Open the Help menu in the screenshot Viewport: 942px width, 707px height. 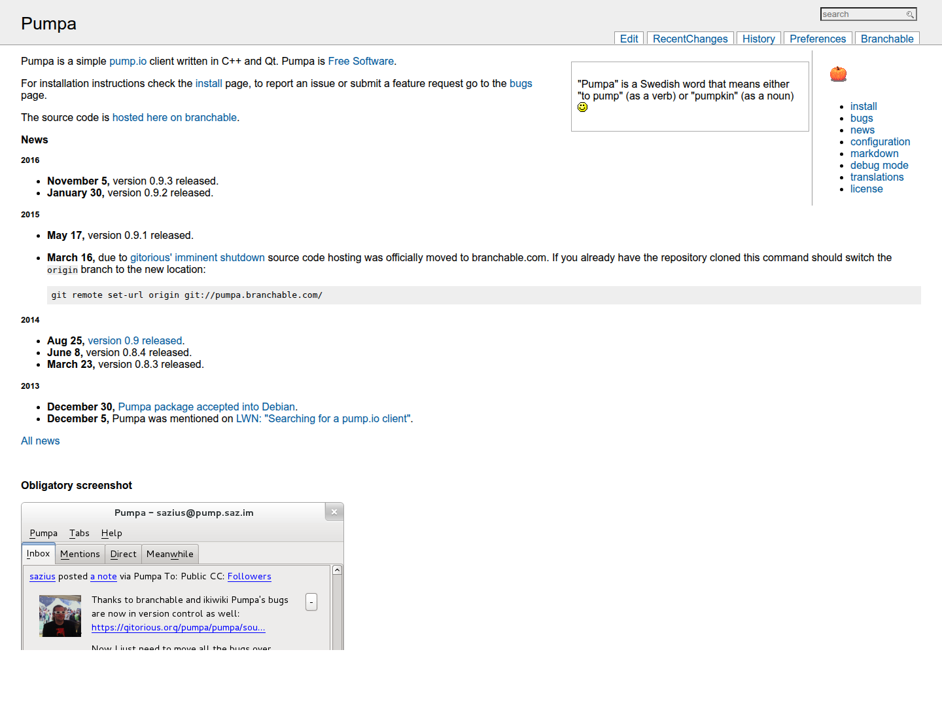(x=111, y=533)
